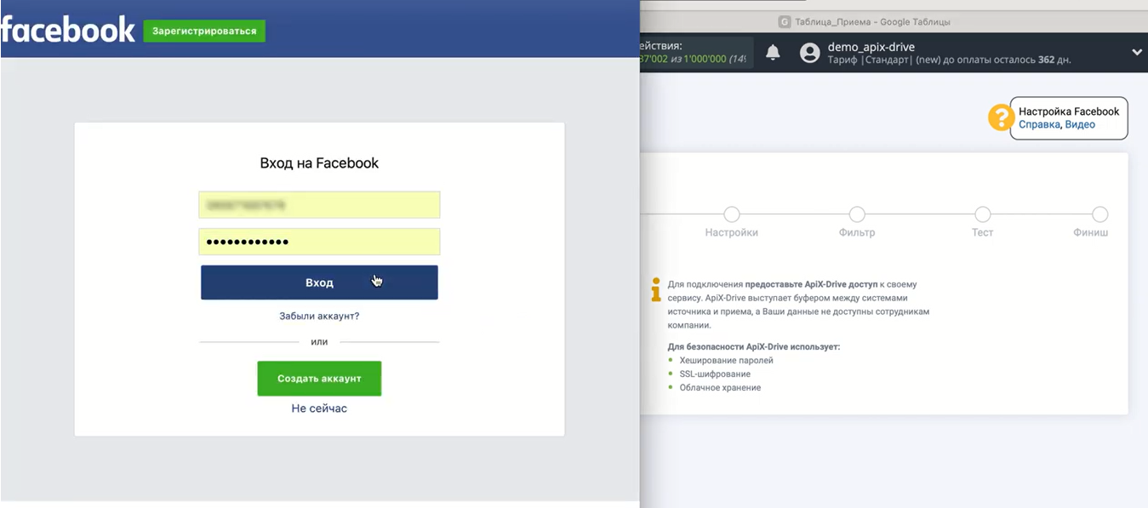Click the user avatar icon
The image size is (1148, 508).
(x=809, y=53)
